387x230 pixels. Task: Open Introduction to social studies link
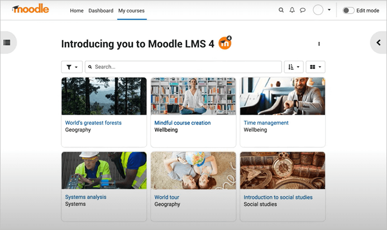pos(278,197)
